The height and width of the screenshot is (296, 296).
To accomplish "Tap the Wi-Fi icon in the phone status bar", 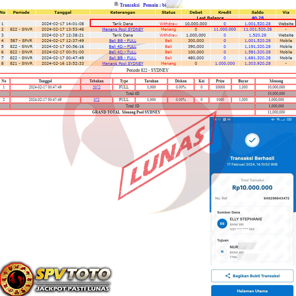I will pyautogui.click(x=278, y=119).
